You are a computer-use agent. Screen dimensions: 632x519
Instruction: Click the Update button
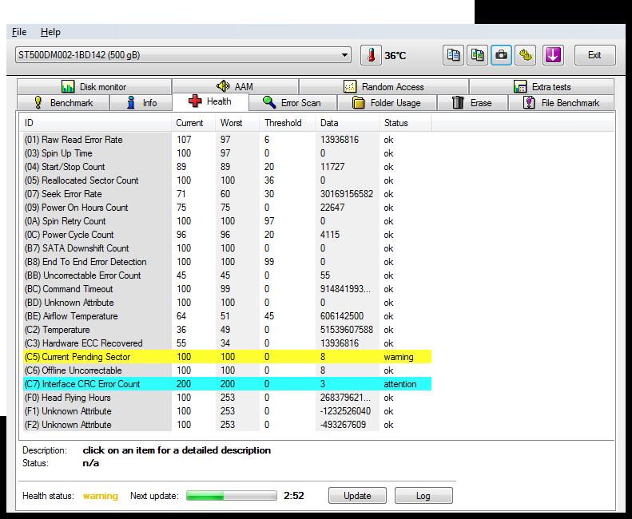coord(357,496)
